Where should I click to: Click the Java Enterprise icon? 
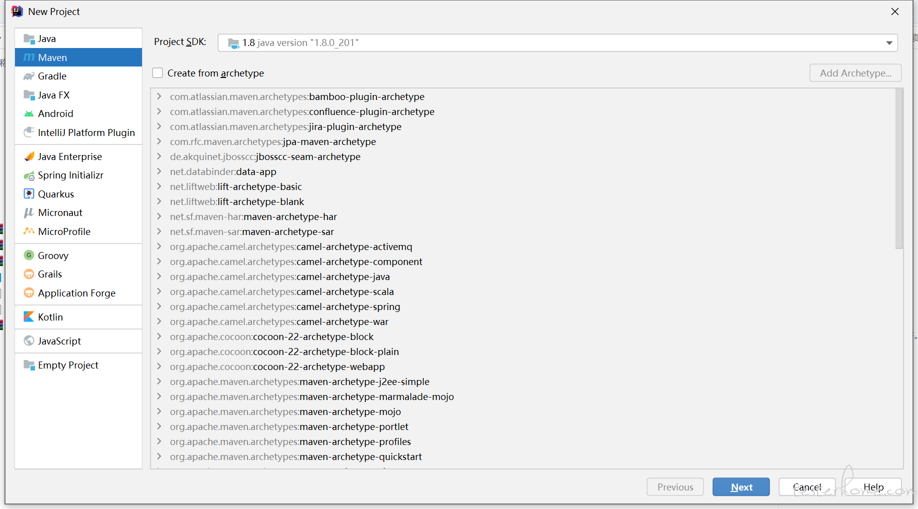pos(29,156)
